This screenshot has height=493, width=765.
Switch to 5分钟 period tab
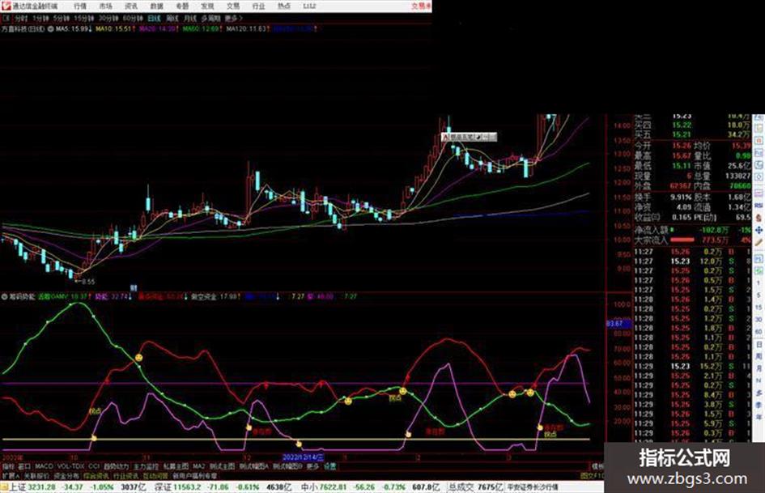pyautogui.click(x=61, y=19)
